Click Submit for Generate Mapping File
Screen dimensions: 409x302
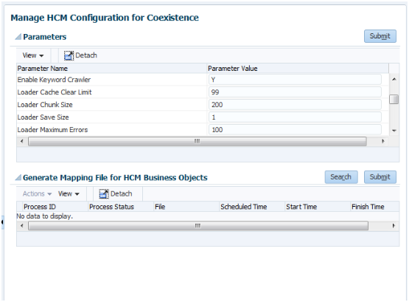(x=380, y=177)
